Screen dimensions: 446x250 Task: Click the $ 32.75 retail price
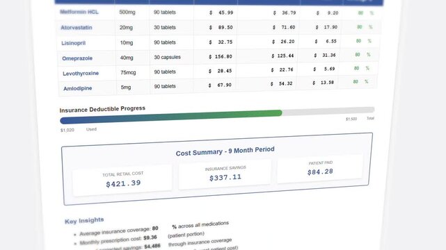221,42
